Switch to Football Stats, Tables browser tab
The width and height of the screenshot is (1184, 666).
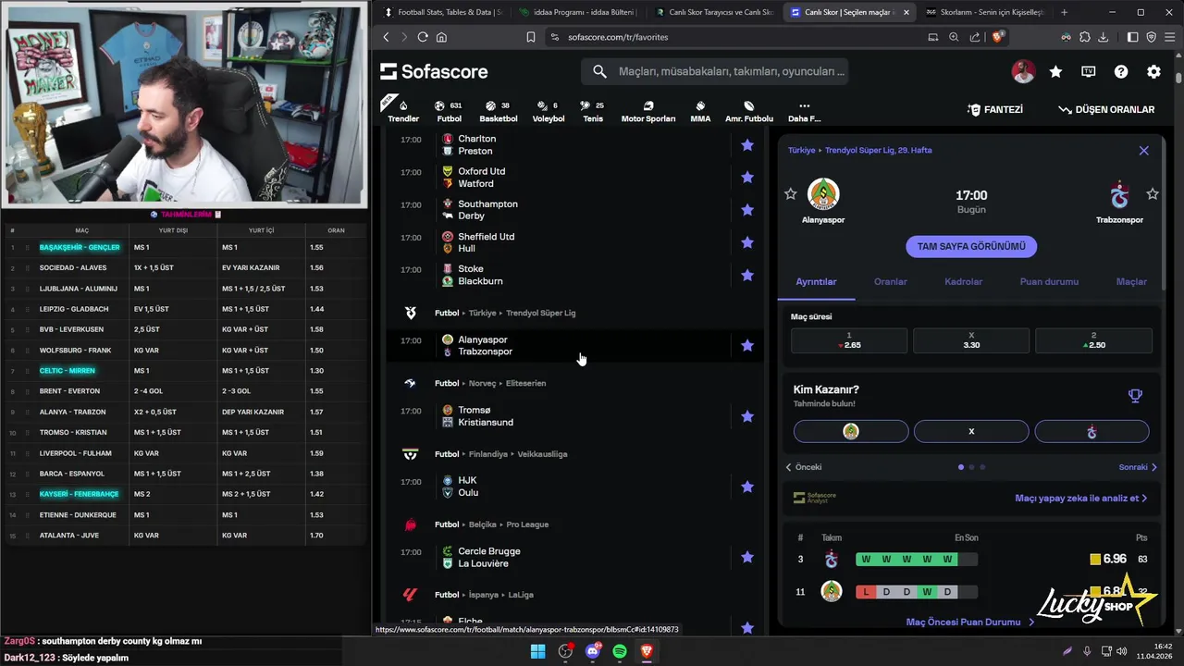click(442, 12)
